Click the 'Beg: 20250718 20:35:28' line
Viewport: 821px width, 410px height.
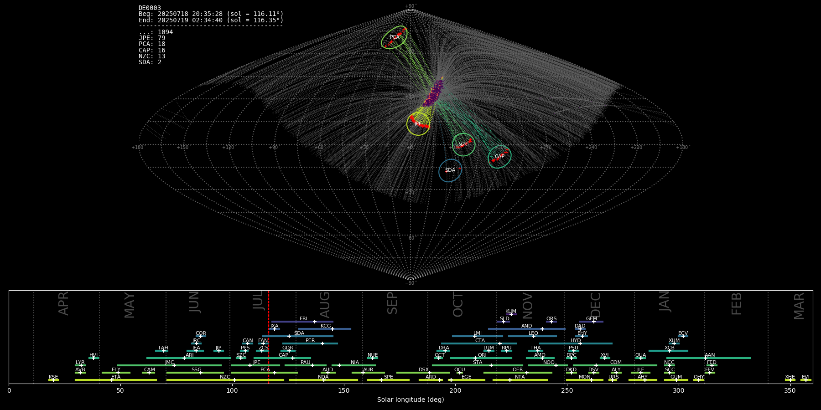211,14
